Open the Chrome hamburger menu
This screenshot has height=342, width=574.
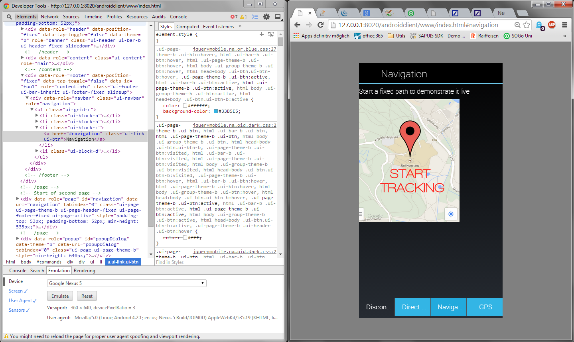click(x=564, y=25)
